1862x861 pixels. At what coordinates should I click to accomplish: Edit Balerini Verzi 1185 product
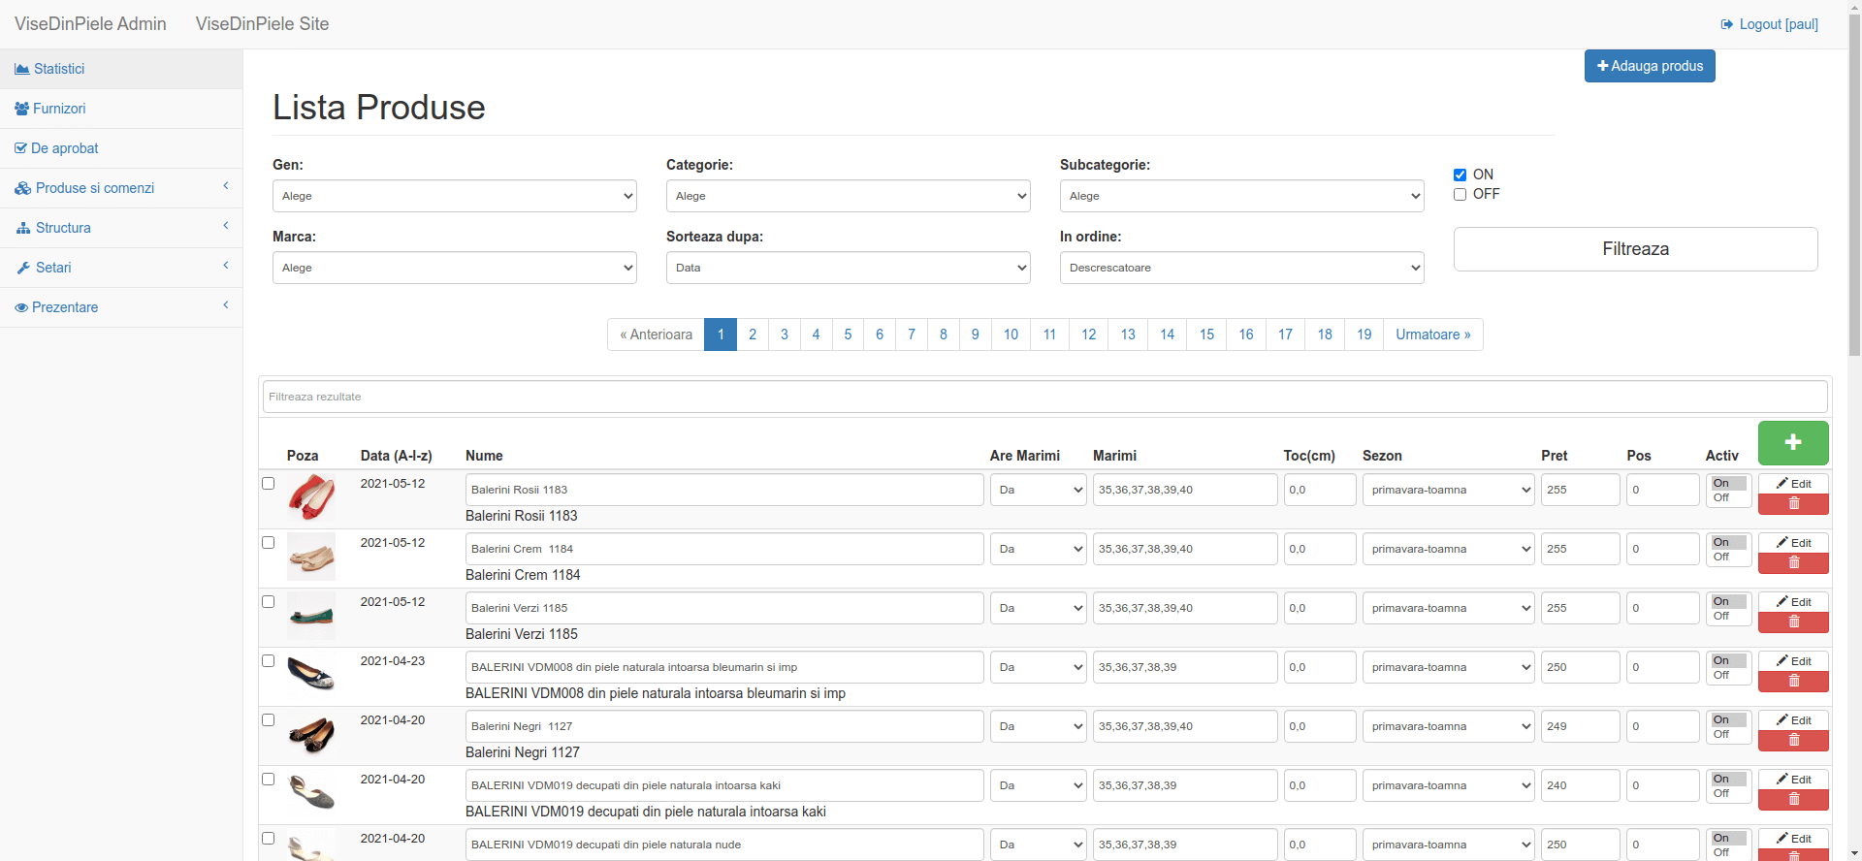point(1793,602)
